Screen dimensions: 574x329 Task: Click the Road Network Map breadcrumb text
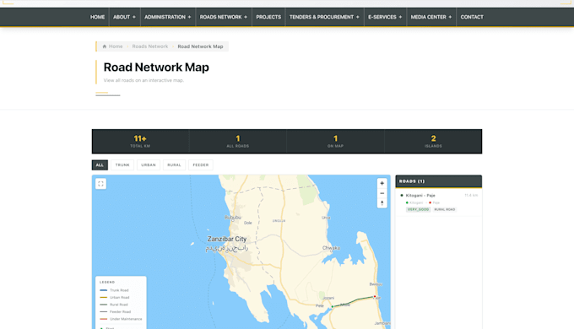(x=200, y=46)
